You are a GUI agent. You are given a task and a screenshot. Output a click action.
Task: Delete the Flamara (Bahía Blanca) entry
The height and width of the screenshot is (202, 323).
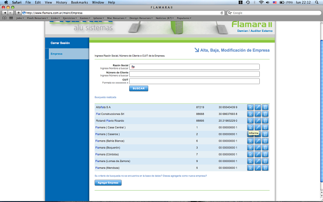265,141
